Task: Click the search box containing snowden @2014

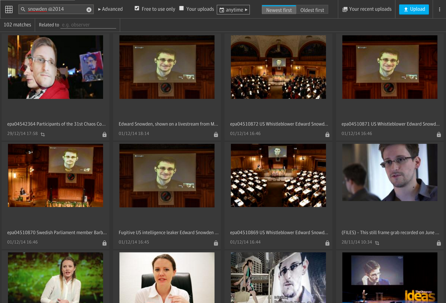Action: 56,9
